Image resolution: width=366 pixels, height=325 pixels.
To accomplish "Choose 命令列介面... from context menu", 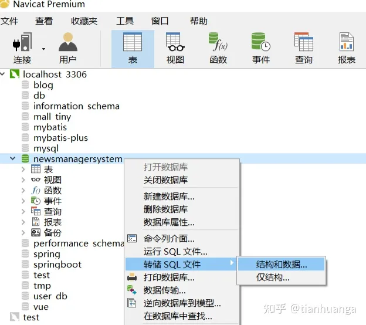I will point(169,239).
